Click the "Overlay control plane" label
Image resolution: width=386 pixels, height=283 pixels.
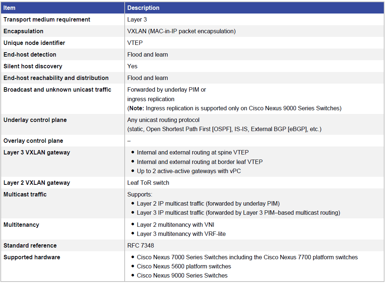point(33,141)
